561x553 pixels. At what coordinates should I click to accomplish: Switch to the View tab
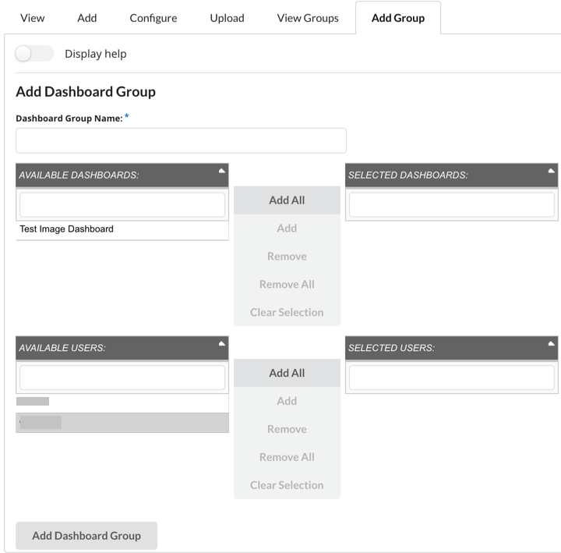pos(32,18)
